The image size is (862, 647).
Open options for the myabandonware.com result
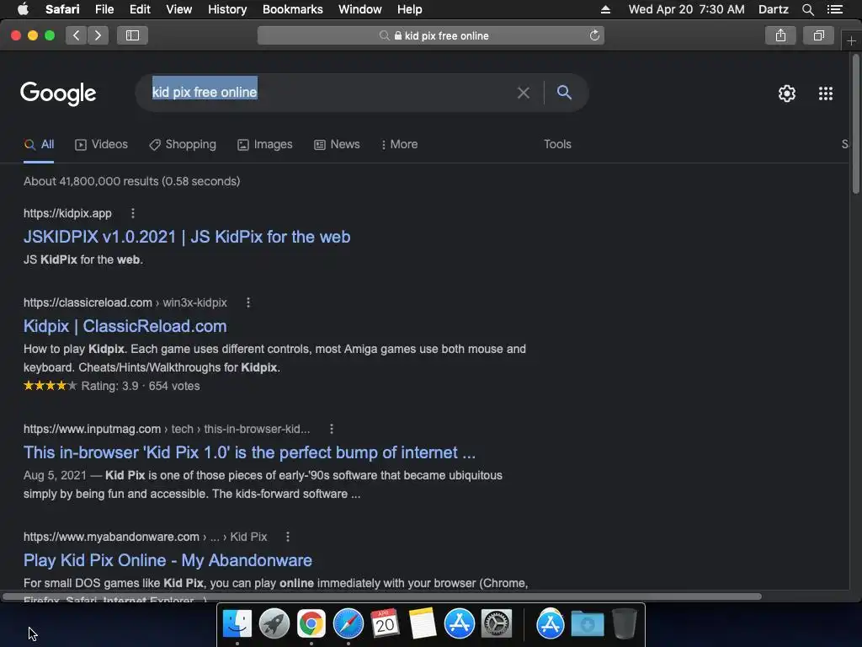pyautogui.click(x=288, y=537)
